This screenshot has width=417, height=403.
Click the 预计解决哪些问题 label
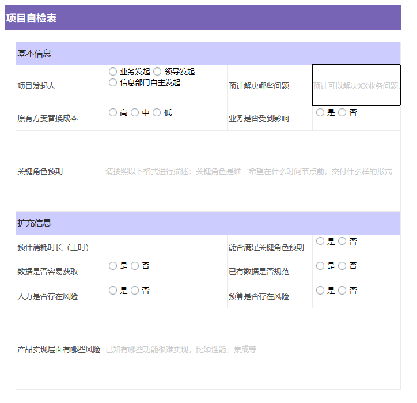pos(259,86)
